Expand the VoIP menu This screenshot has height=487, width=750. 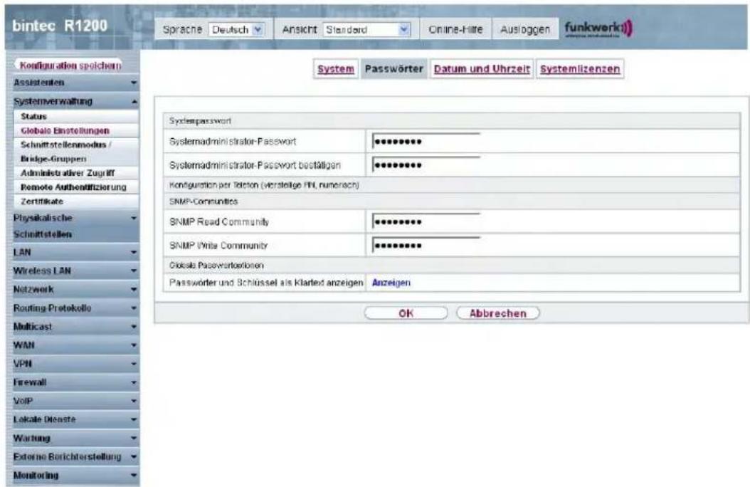point(74,401)
